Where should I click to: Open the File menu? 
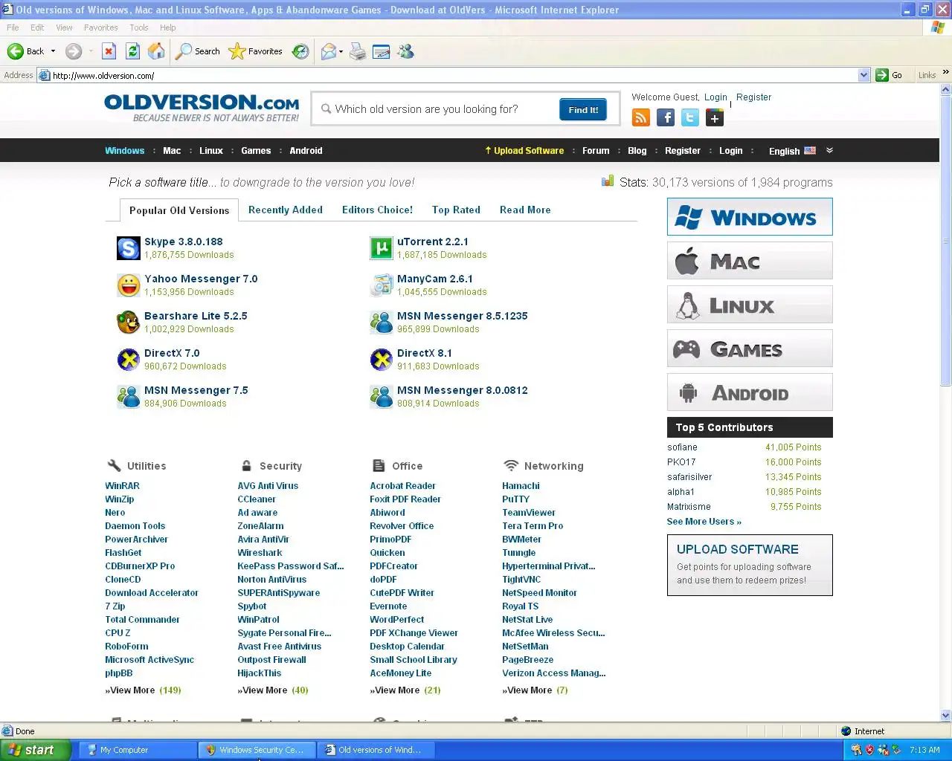(x=13, y=27)
